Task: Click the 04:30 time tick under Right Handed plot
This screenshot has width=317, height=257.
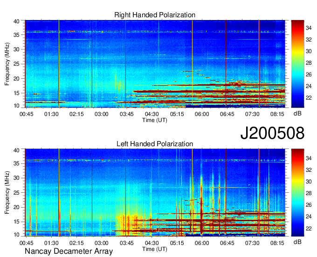Action: click(x=152, y=114)
